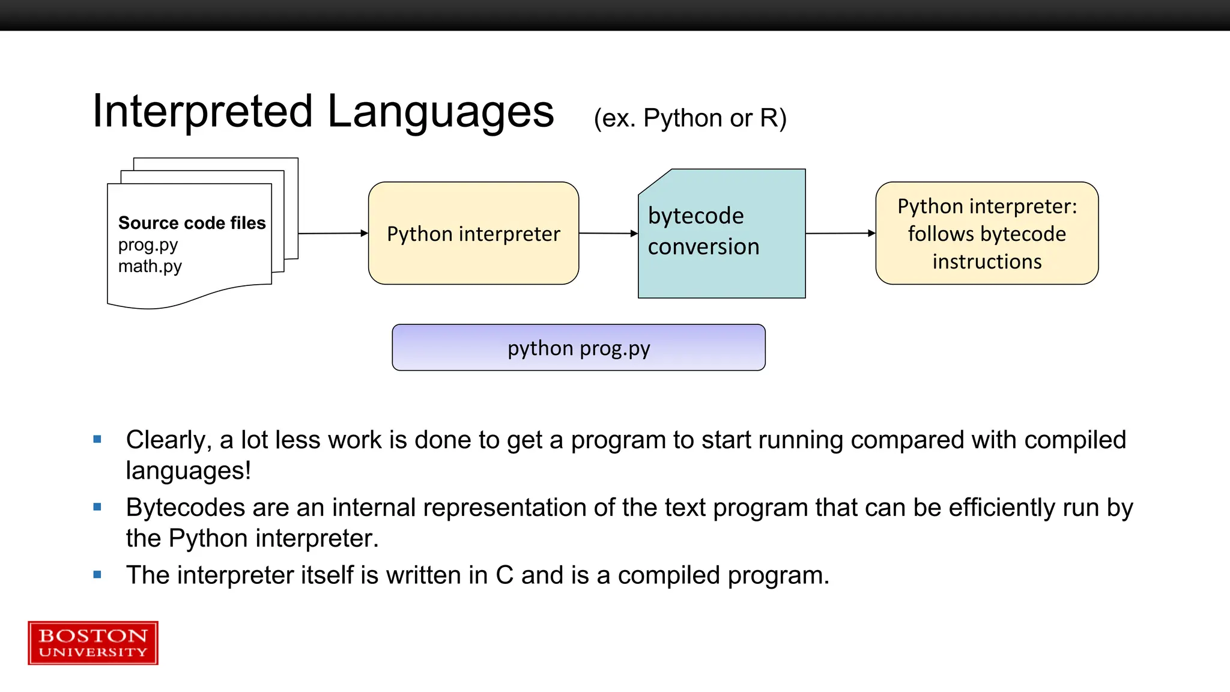Click the Boston University logo
1230x692 pixels.
[x=93, y=643]
